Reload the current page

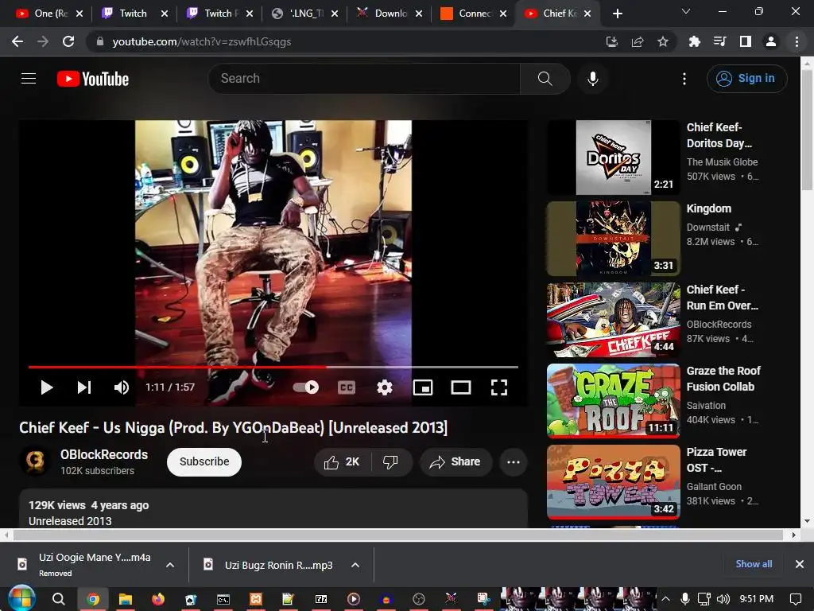tap(68, 41)
